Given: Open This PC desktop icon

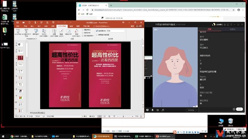Looking at the screenshot, I should 221,122.
